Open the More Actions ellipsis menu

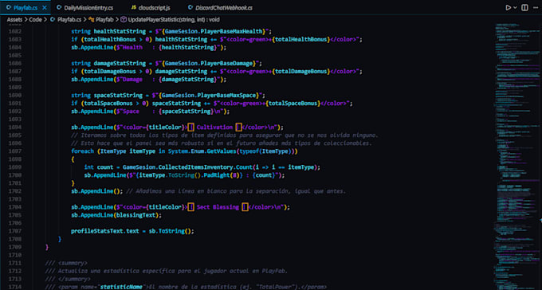[536, 8]
